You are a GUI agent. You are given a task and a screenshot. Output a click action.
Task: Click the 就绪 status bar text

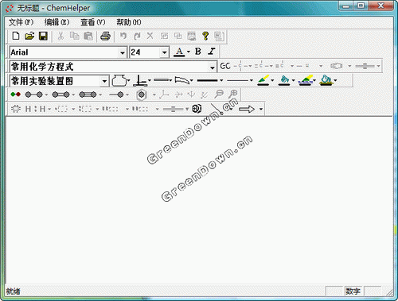tap(14, 291)
